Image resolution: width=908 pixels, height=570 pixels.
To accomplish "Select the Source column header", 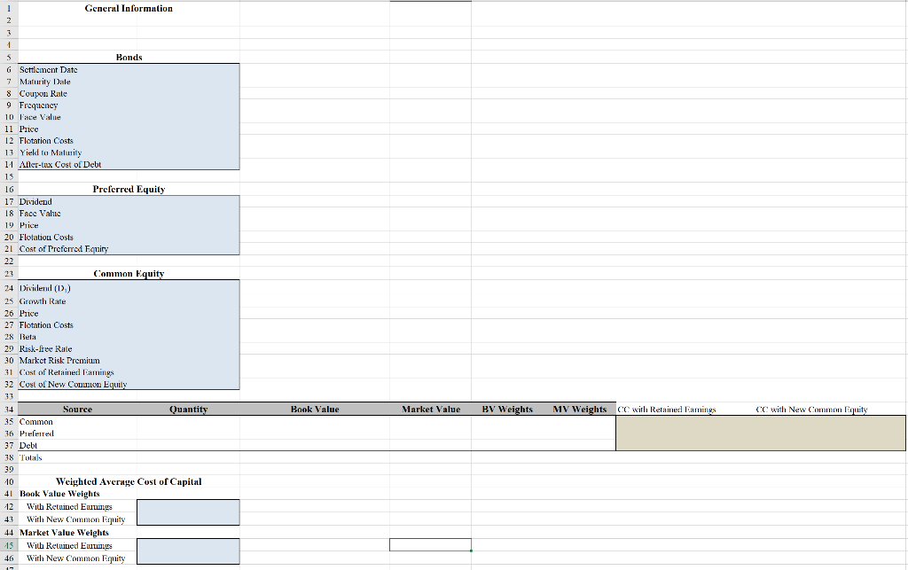I will coord(78,410).
